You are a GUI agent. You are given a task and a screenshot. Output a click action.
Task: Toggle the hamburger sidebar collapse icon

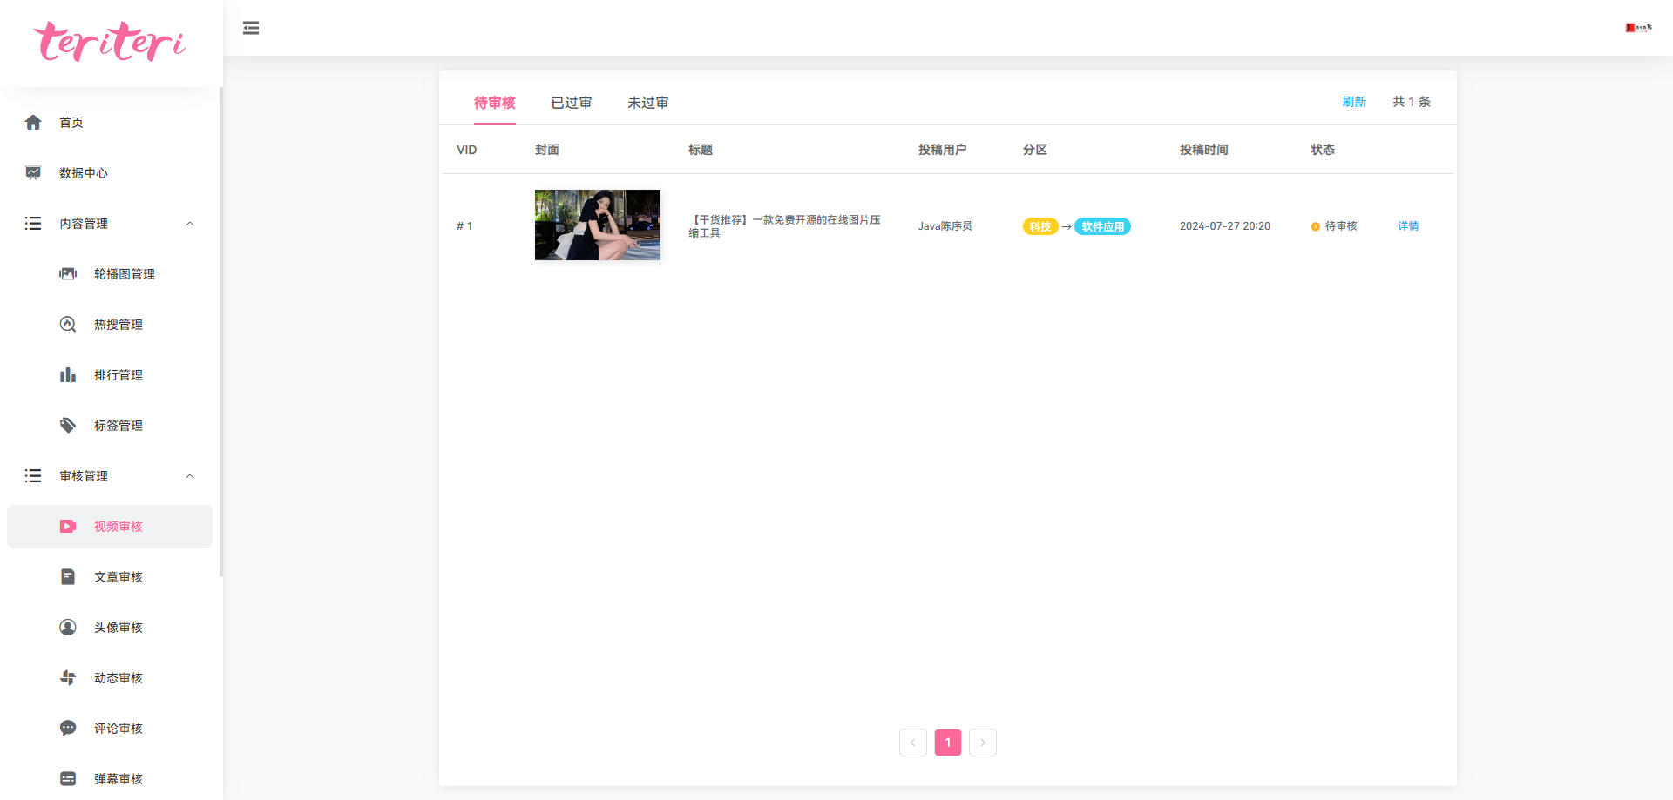tap(251, 28)
